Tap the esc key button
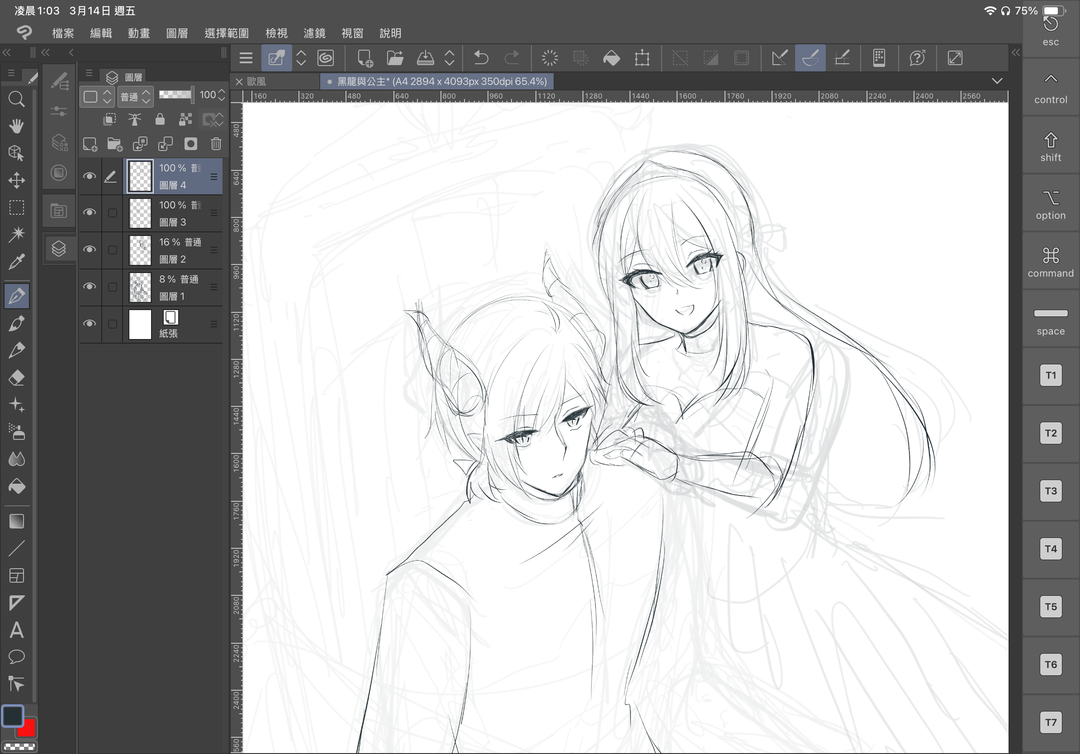This screenshot has height=754, width=1080. click(1050, 32)
